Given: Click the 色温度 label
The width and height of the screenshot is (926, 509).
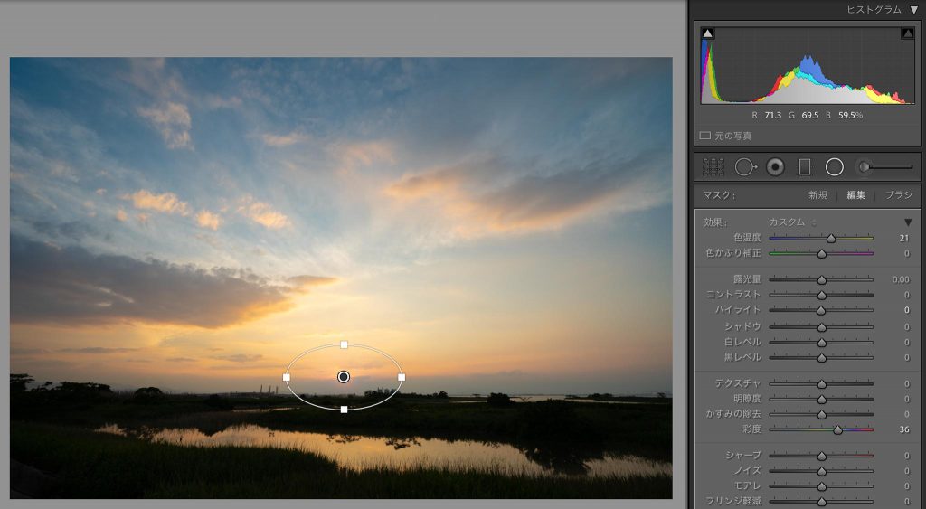Looking at the screenshot, I should 747,238.
